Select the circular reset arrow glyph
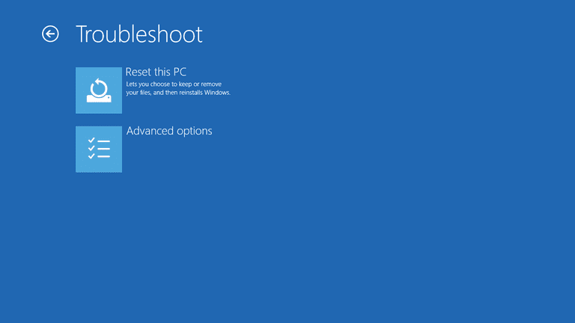 pyautogui.click(x=99, y=87)
